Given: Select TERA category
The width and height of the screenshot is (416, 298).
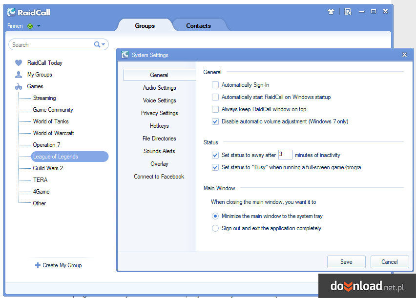Looking at the screenshot, I should (41, 180).
